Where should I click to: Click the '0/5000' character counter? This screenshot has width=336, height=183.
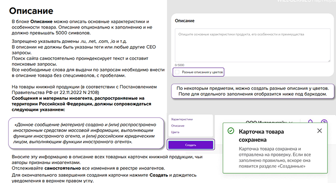[179, 65]
